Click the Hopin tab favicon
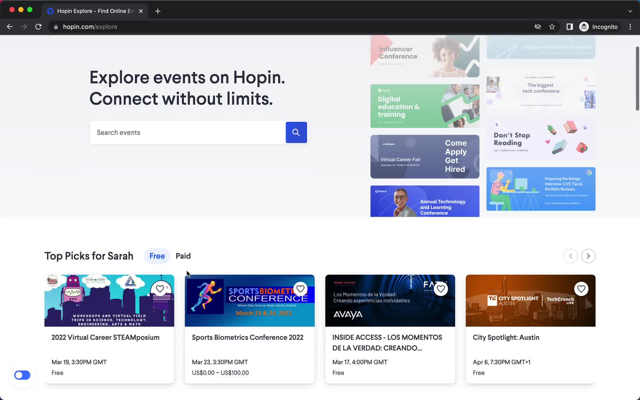 (50, 11)
